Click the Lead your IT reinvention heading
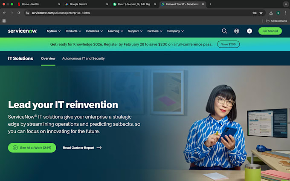 (63, 105)
